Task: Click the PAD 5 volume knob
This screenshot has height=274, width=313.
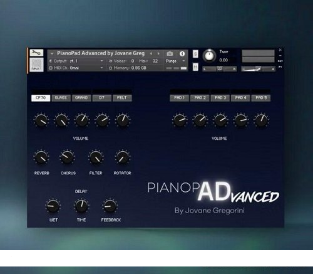Action: (x=261, y=120)
